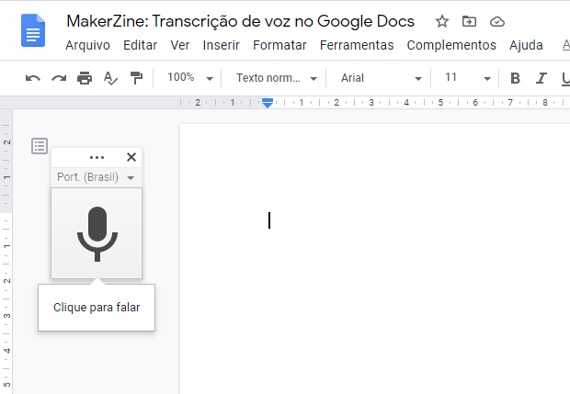The width and height of the screenshot is (570, 394).
Task: Open the Google Docs home icon
Action: [34, 30]
